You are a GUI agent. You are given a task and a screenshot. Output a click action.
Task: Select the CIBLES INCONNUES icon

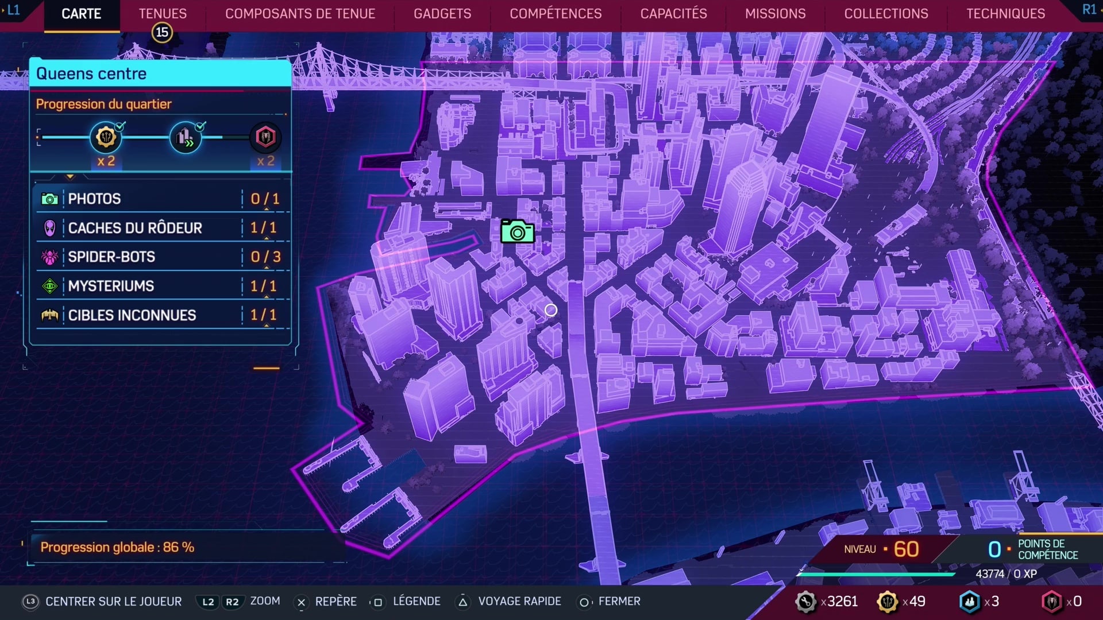(x=50, y=315)
